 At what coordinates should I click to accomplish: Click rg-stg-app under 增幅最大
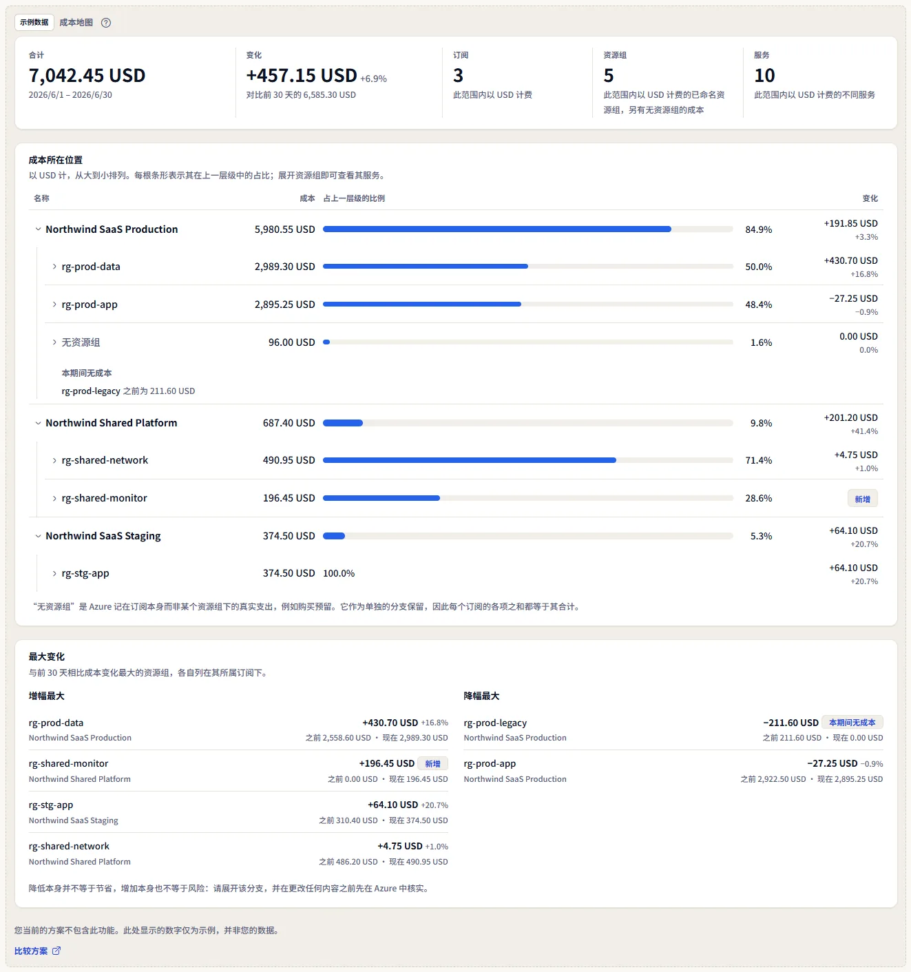[51, 805]
